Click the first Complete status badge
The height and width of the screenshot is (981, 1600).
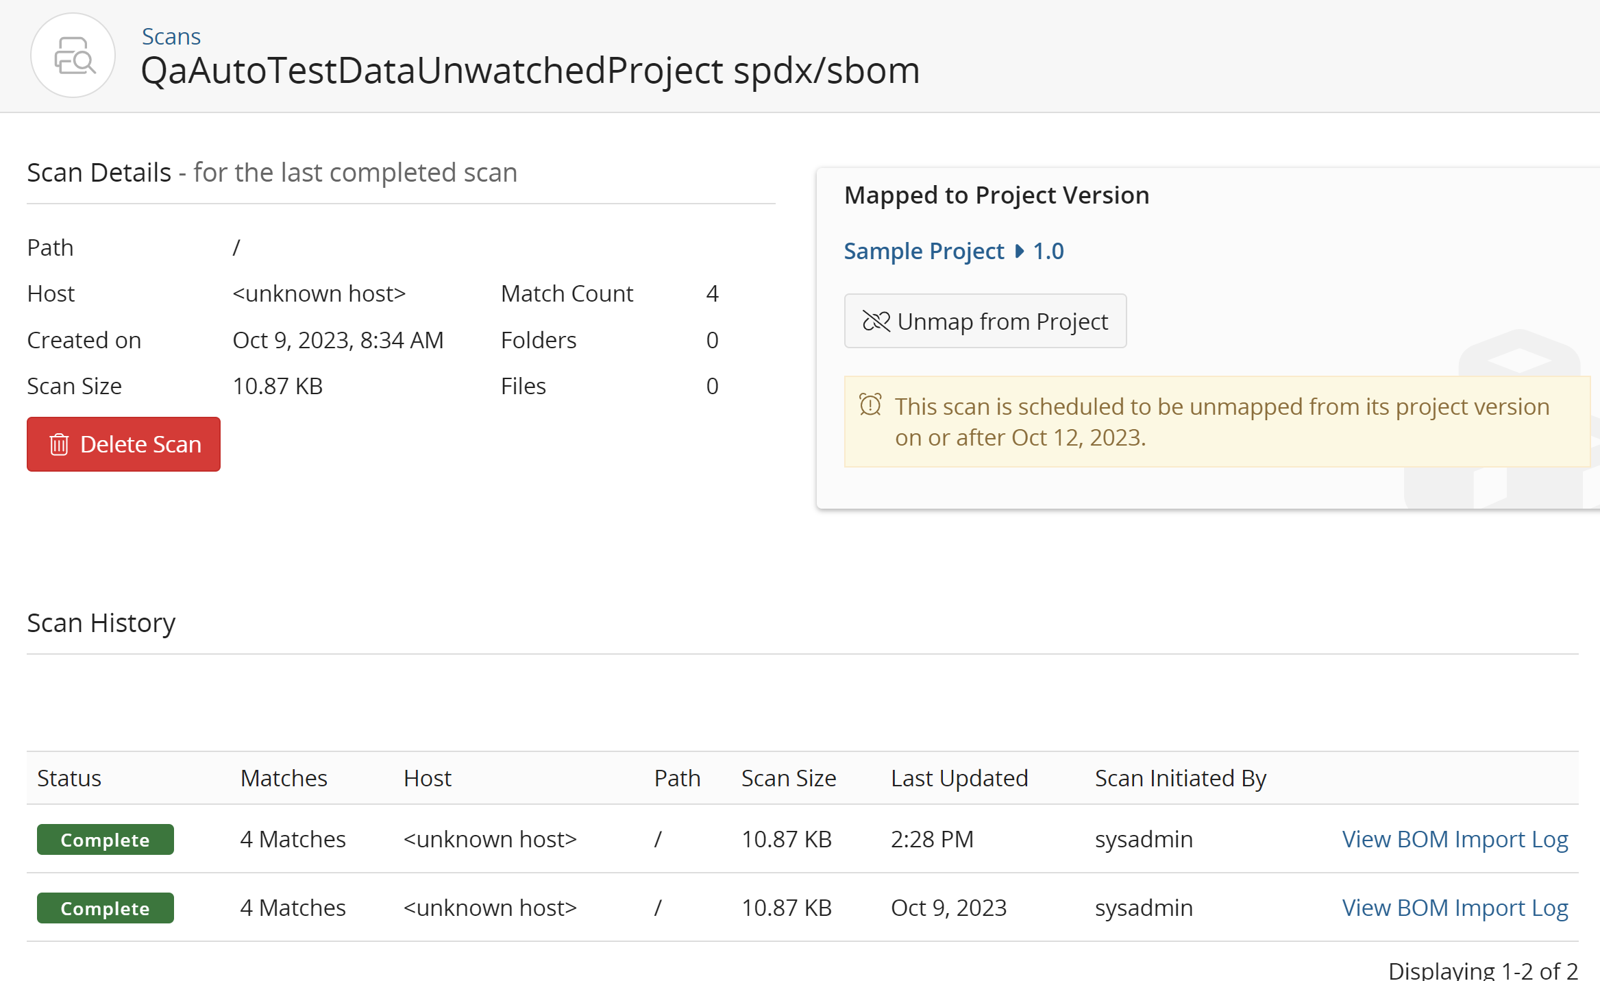(x=105, y=840)
